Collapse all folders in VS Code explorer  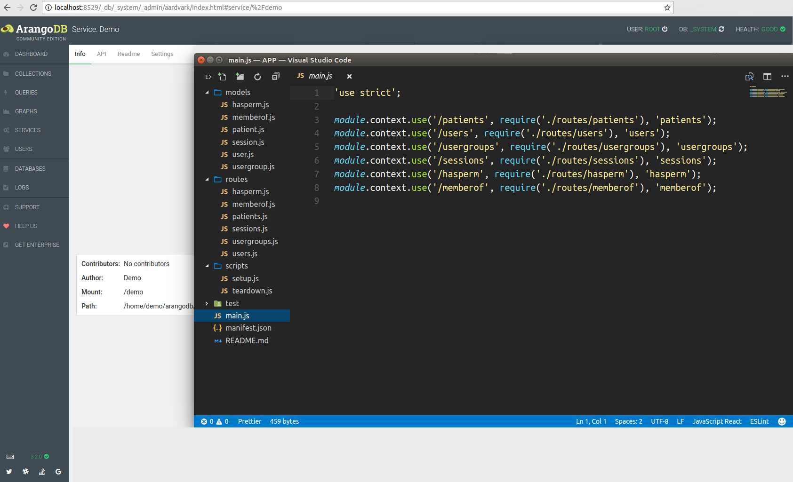[x=276, y=76]
